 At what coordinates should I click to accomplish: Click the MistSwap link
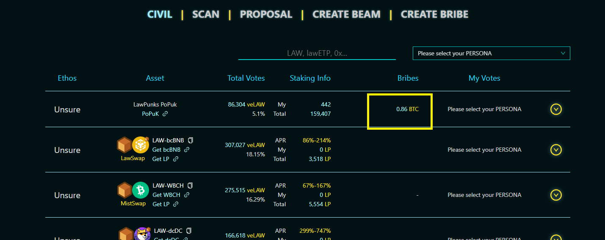click(133, 204)
